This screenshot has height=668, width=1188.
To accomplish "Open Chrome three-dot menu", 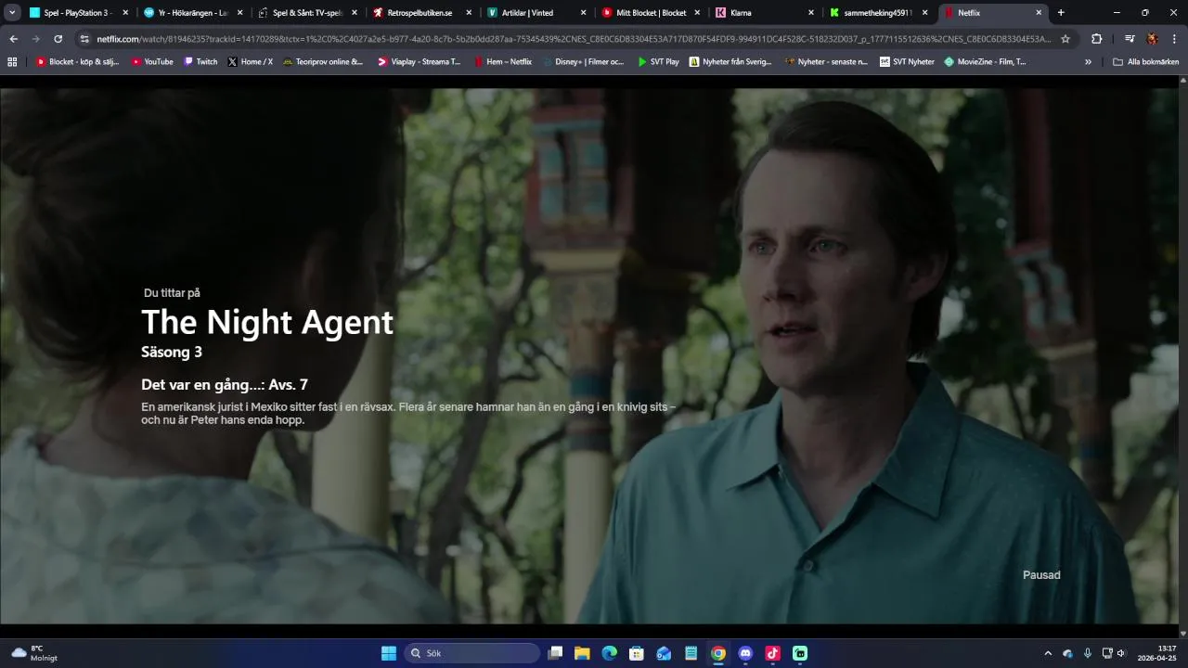I will tap(1175, 39).
